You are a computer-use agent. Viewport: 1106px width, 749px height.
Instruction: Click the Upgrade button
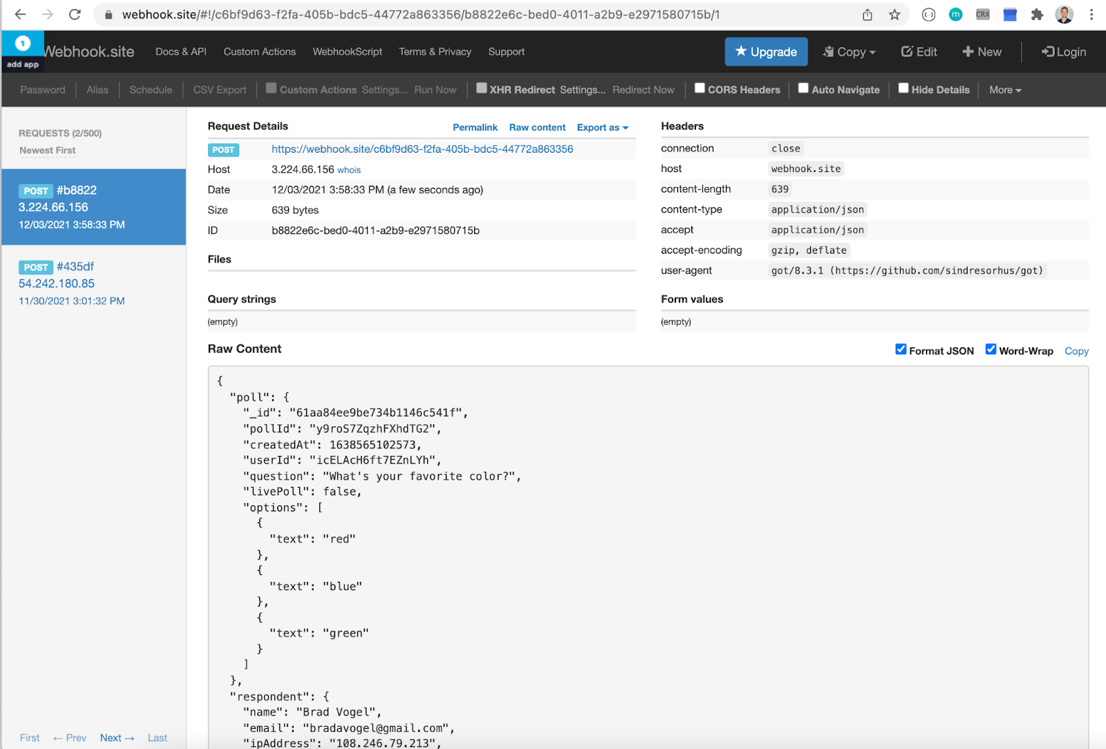(766, 52)
